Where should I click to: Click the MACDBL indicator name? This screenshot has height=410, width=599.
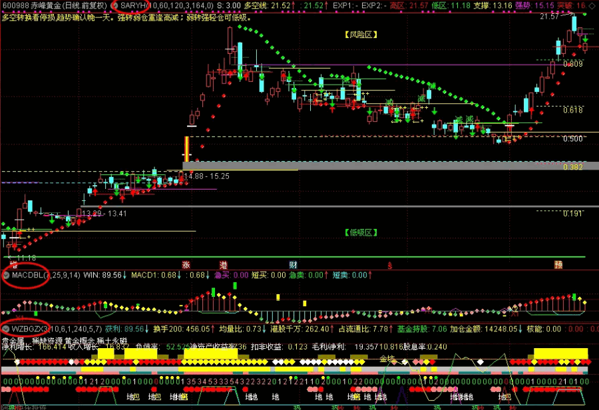tap(27, 275)
